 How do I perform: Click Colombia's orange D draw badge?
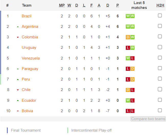click(x=128, y=37)
